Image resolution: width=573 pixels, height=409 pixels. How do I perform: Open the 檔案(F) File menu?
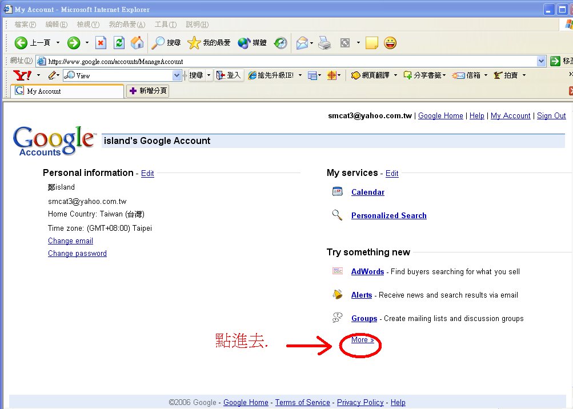[x=25, y=25]
